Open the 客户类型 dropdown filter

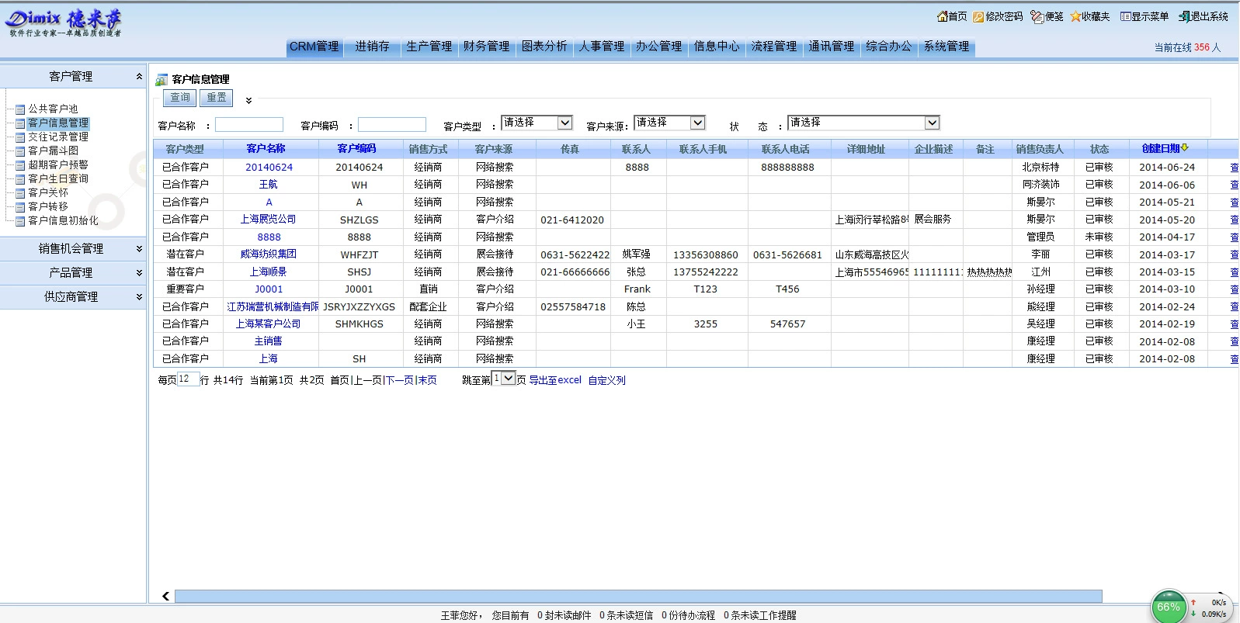point(537,123)
